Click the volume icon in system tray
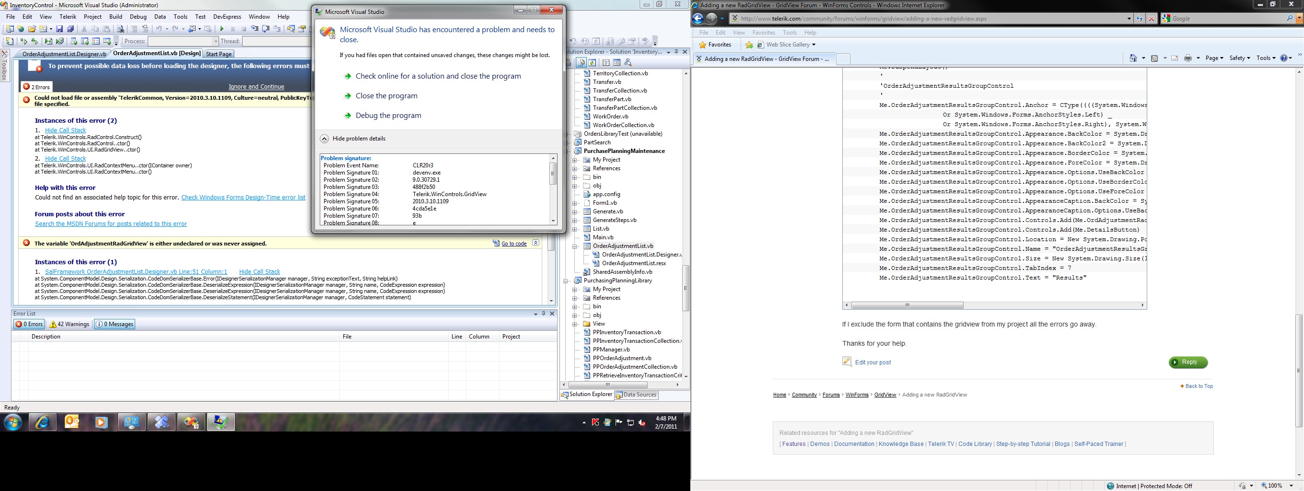 click(642, 422)
